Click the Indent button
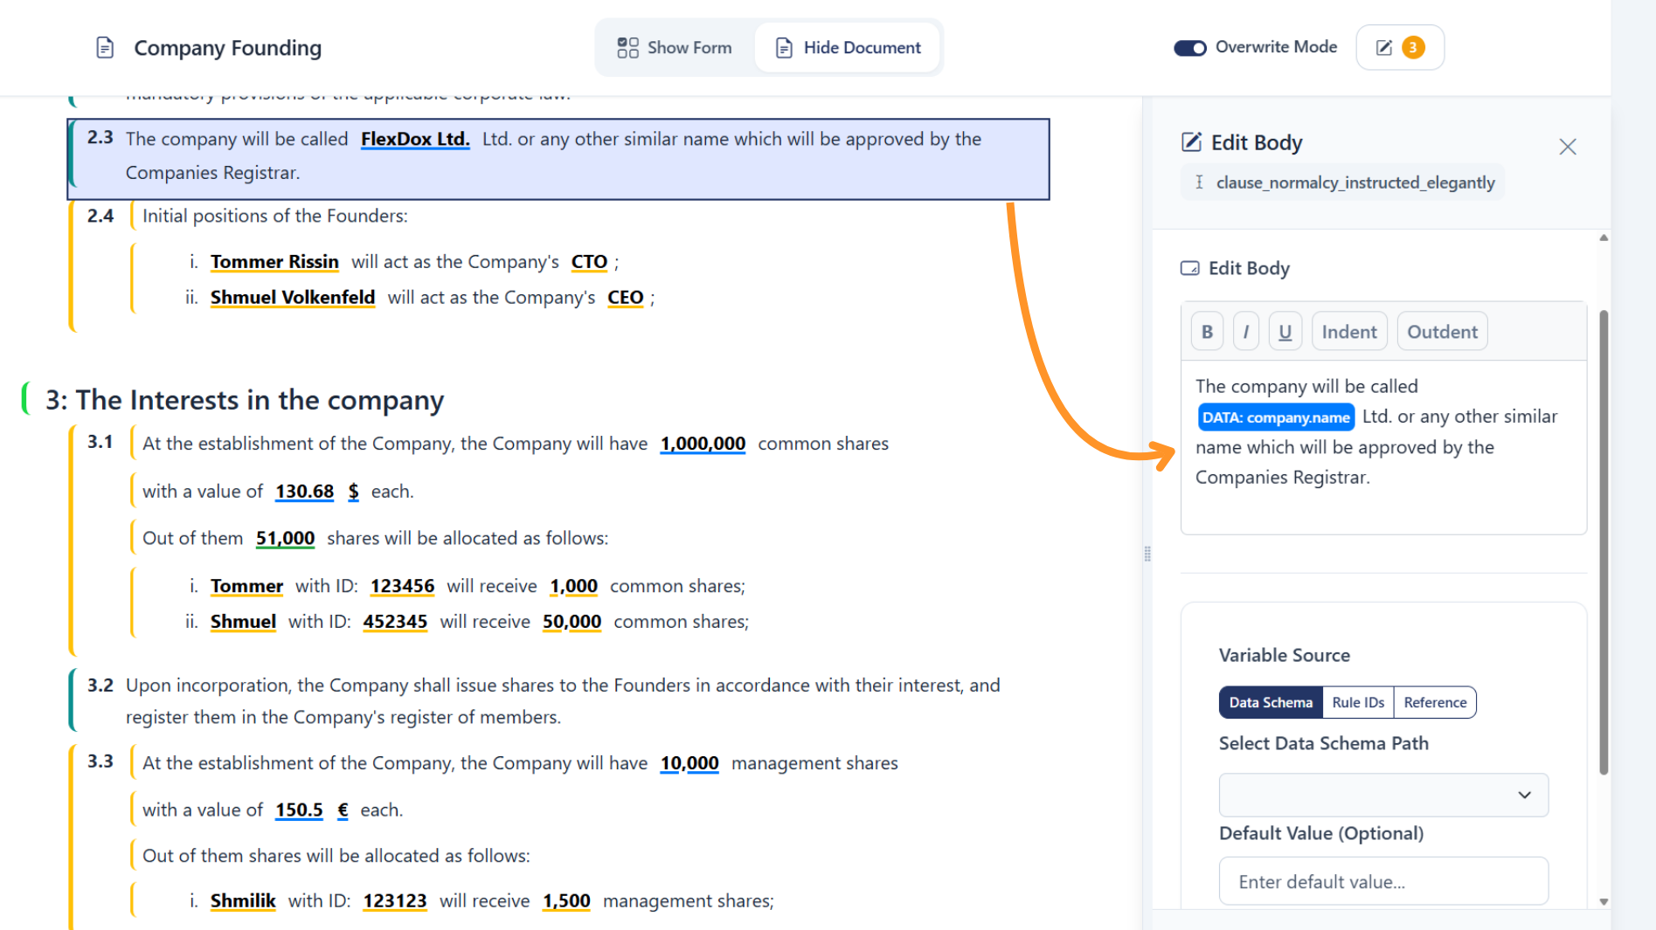Image resolution: width=1656 pixels, height=930 pixels. click(x=1348, y=332)
